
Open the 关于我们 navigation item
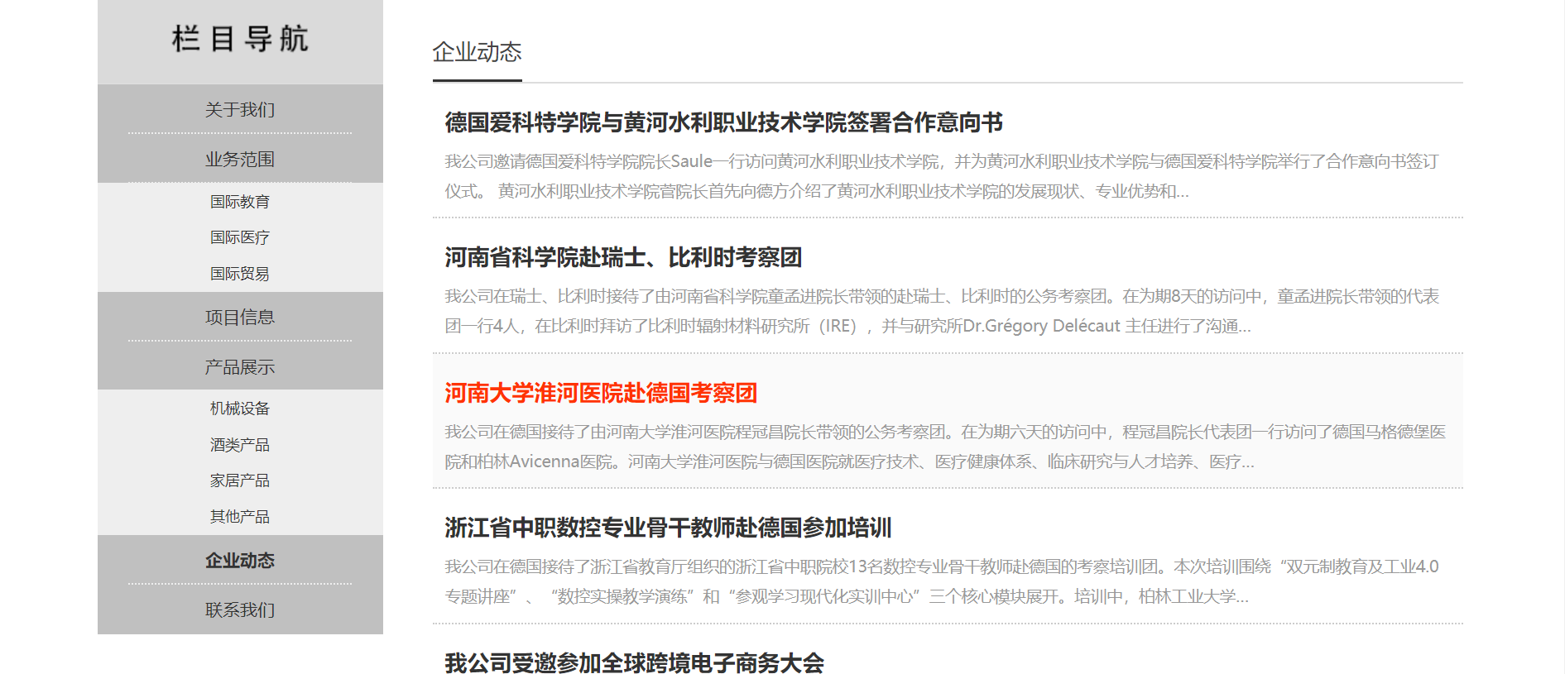(x=240, y=110)
